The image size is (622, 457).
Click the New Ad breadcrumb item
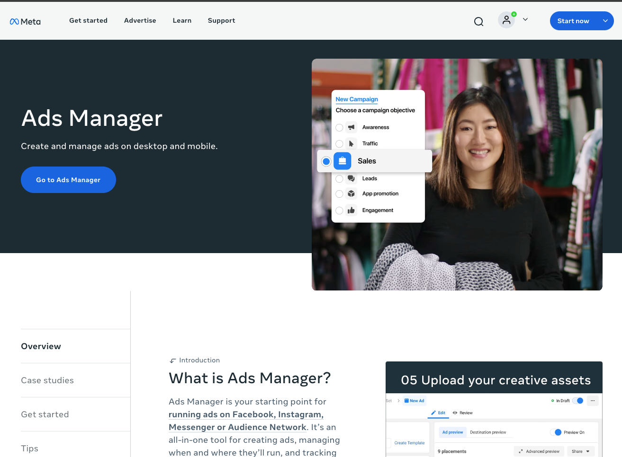click(415, 401)
